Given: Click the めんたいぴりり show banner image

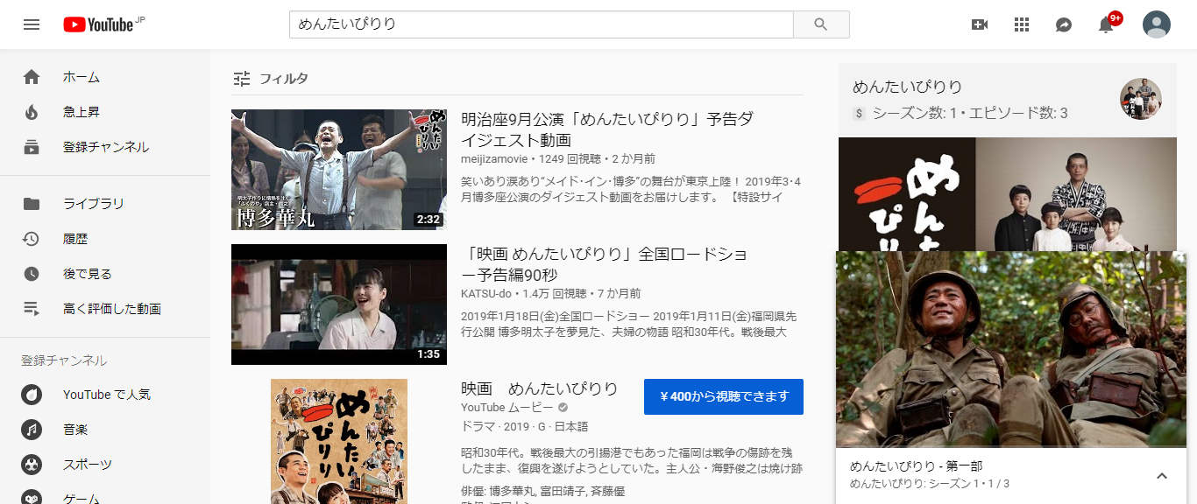Looking at the screenshot, I should click(1008, 194).
